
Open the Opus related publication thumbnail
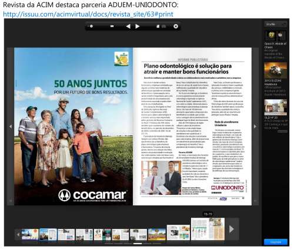275,35
